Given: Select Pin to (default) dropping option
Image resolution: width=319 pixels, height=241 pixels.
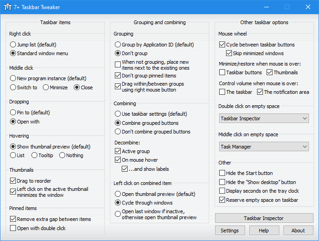Looking at the screenshot, I should (13, 113).
